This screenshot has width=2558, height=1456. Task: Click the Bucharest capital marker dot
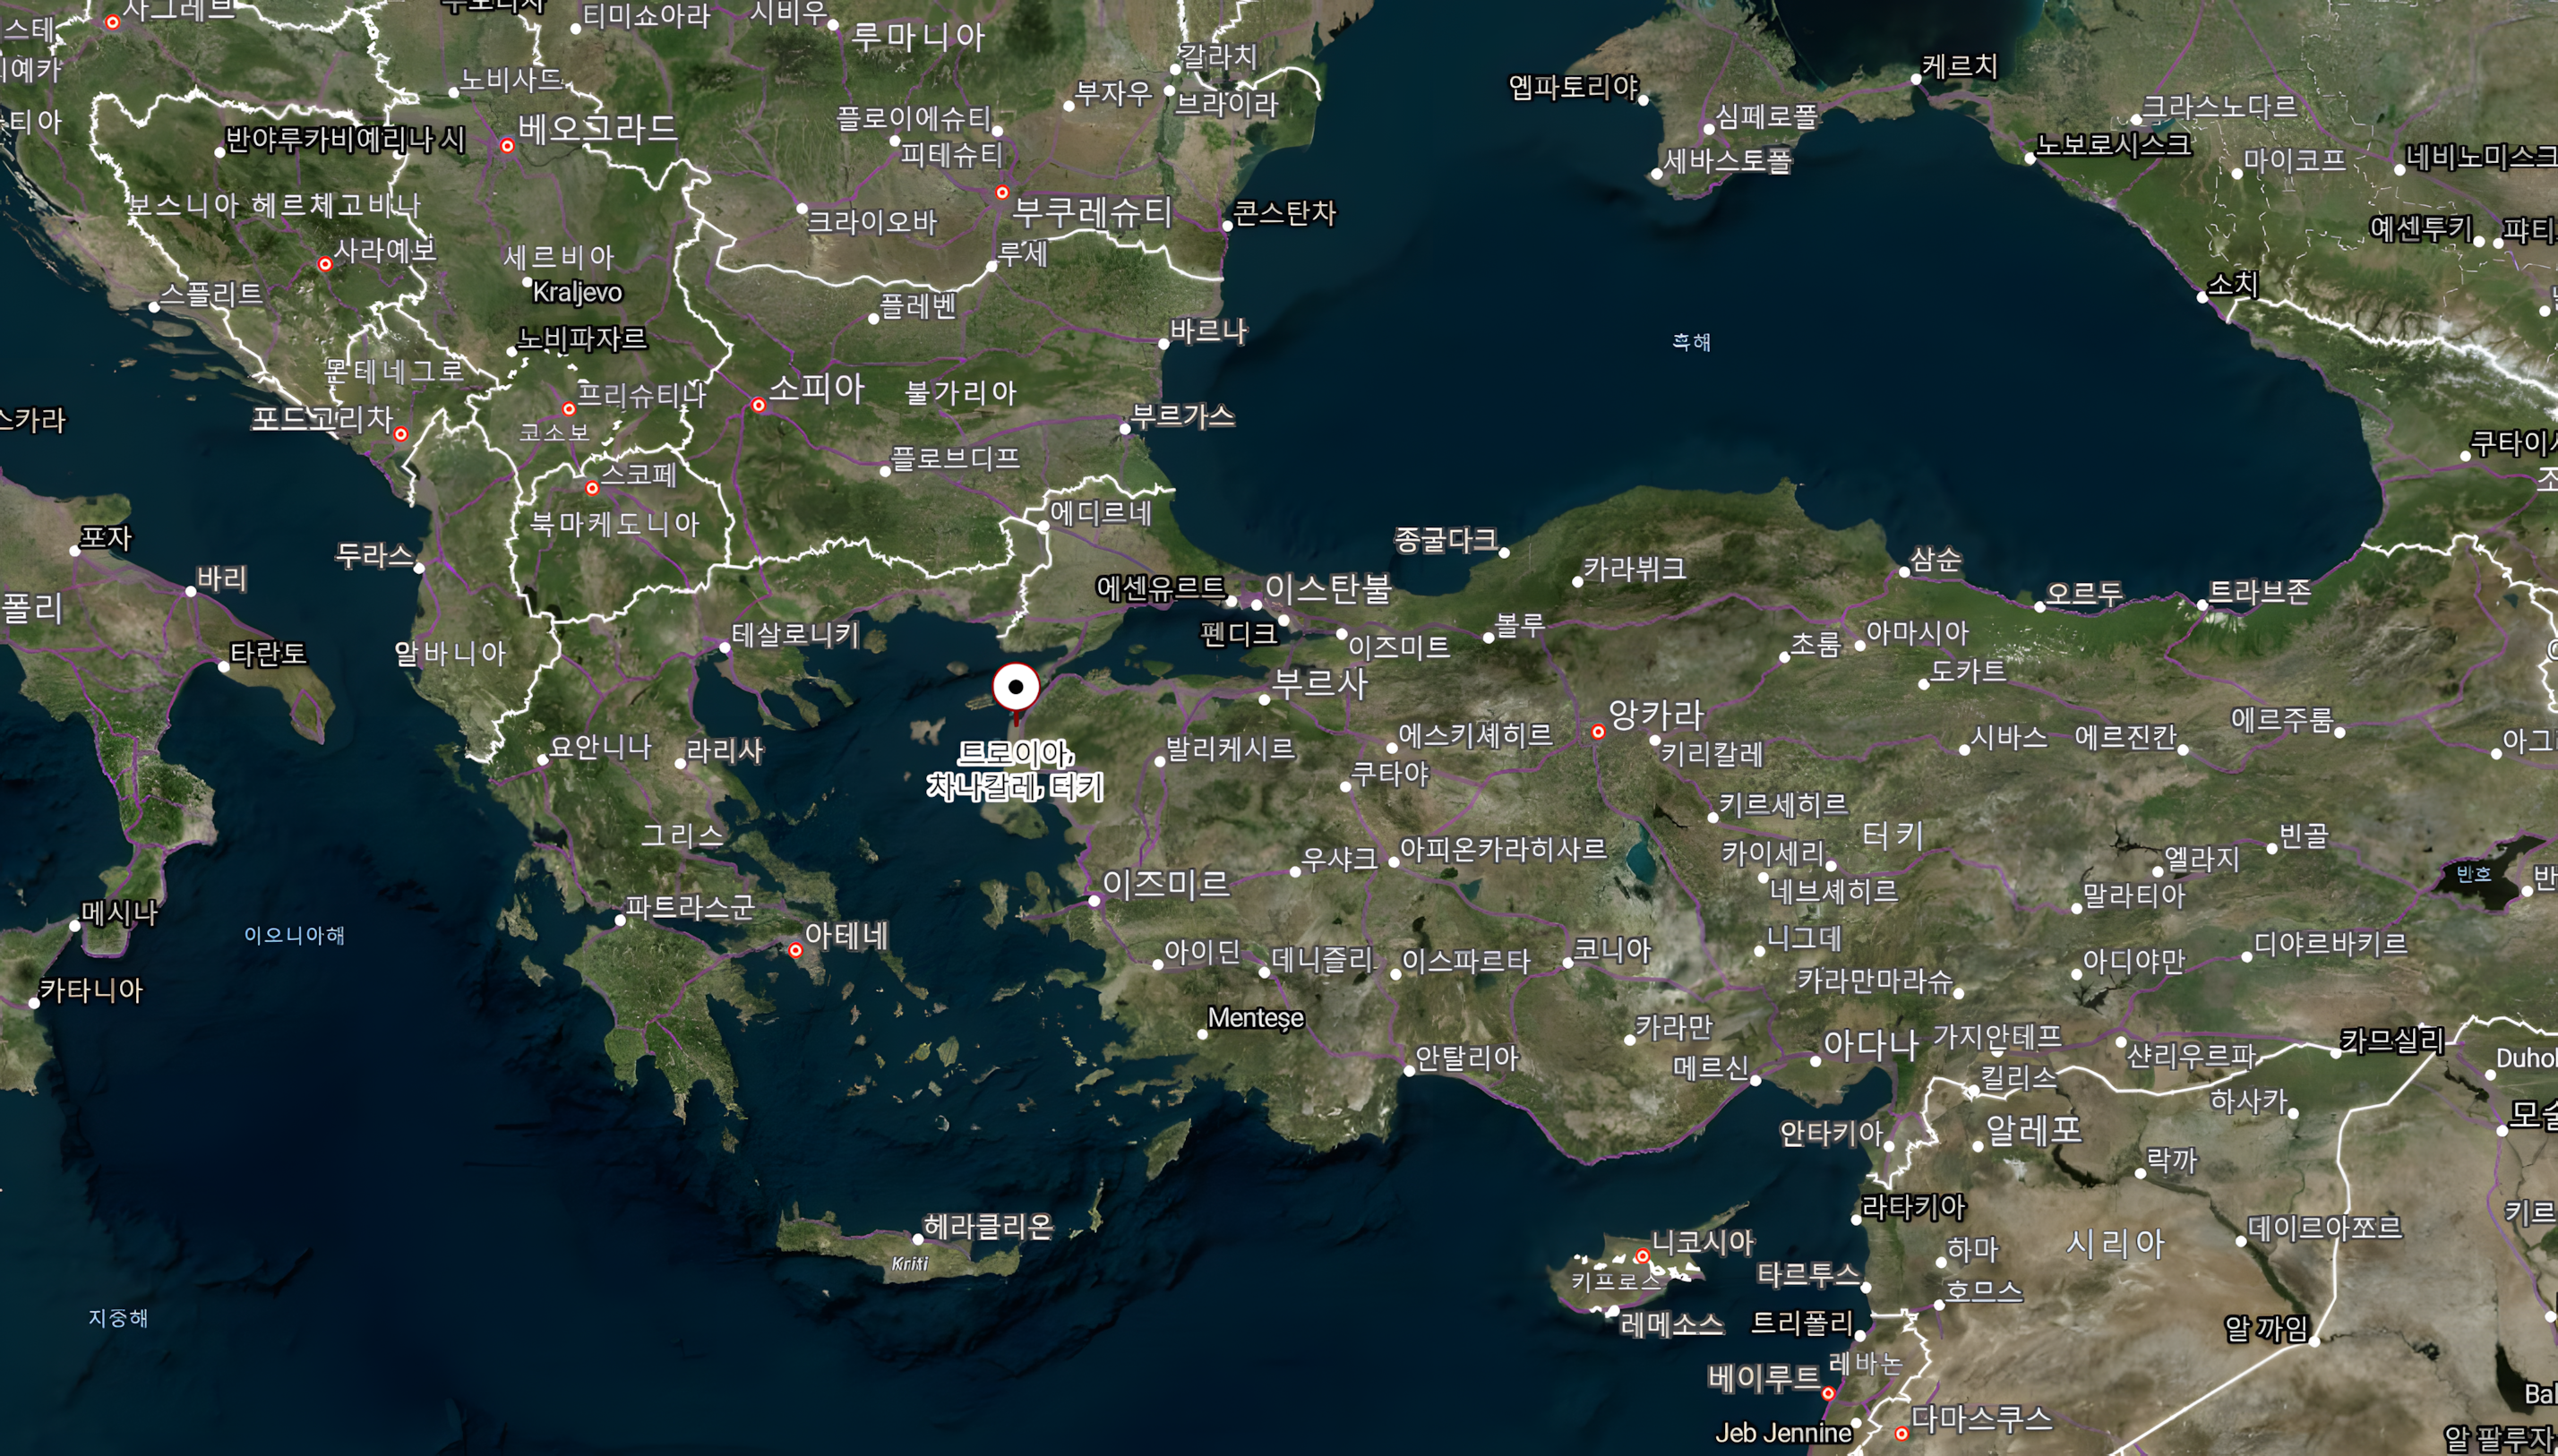(x=1001, y=192)
